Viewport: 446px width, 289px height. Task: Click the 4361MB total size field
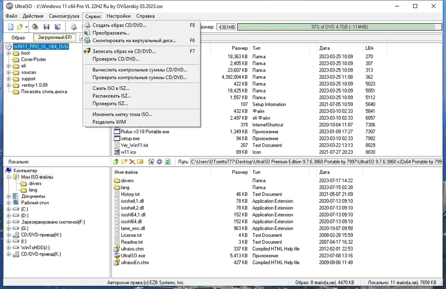(227, 27)
